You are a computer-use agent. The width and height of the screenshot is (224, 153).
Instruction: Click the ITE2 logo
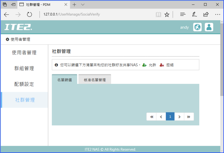18,27
